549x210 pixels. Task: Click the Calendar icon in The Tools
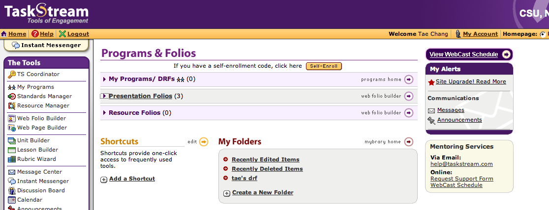coord(11,200)
